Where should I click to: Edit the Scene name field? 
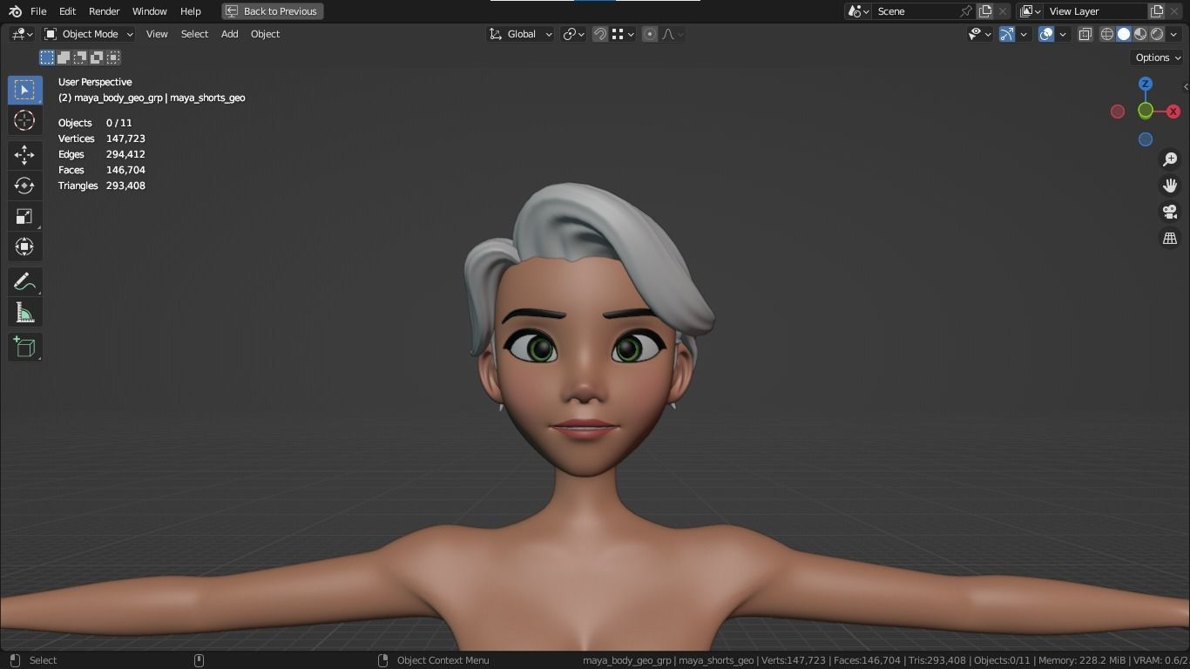[x=915, y=11]
